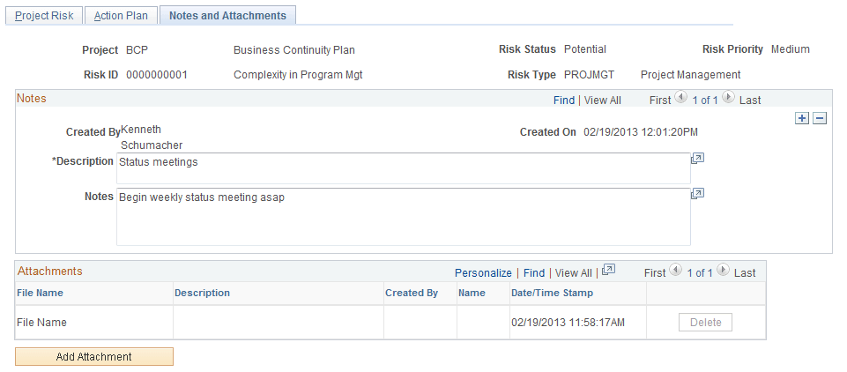Image resolution: width=847 pixels, height=372 pixels.
Task: Show previous row in Notes navigation
Action: 680,99
